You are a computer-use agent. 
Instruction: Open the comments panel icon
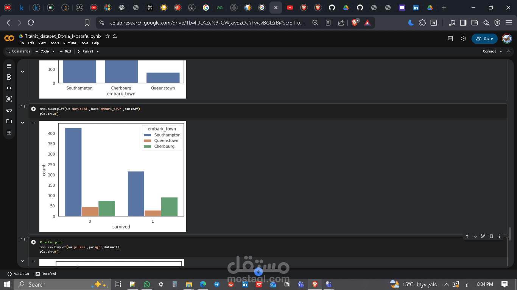[x=450, y=39]
